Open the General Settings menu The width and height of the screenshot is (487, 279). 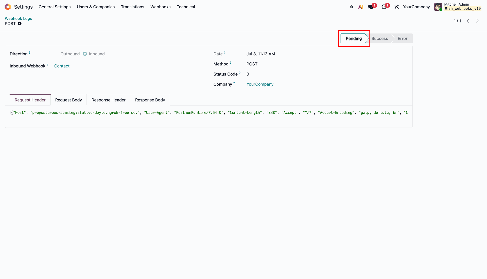click(55, 7)
